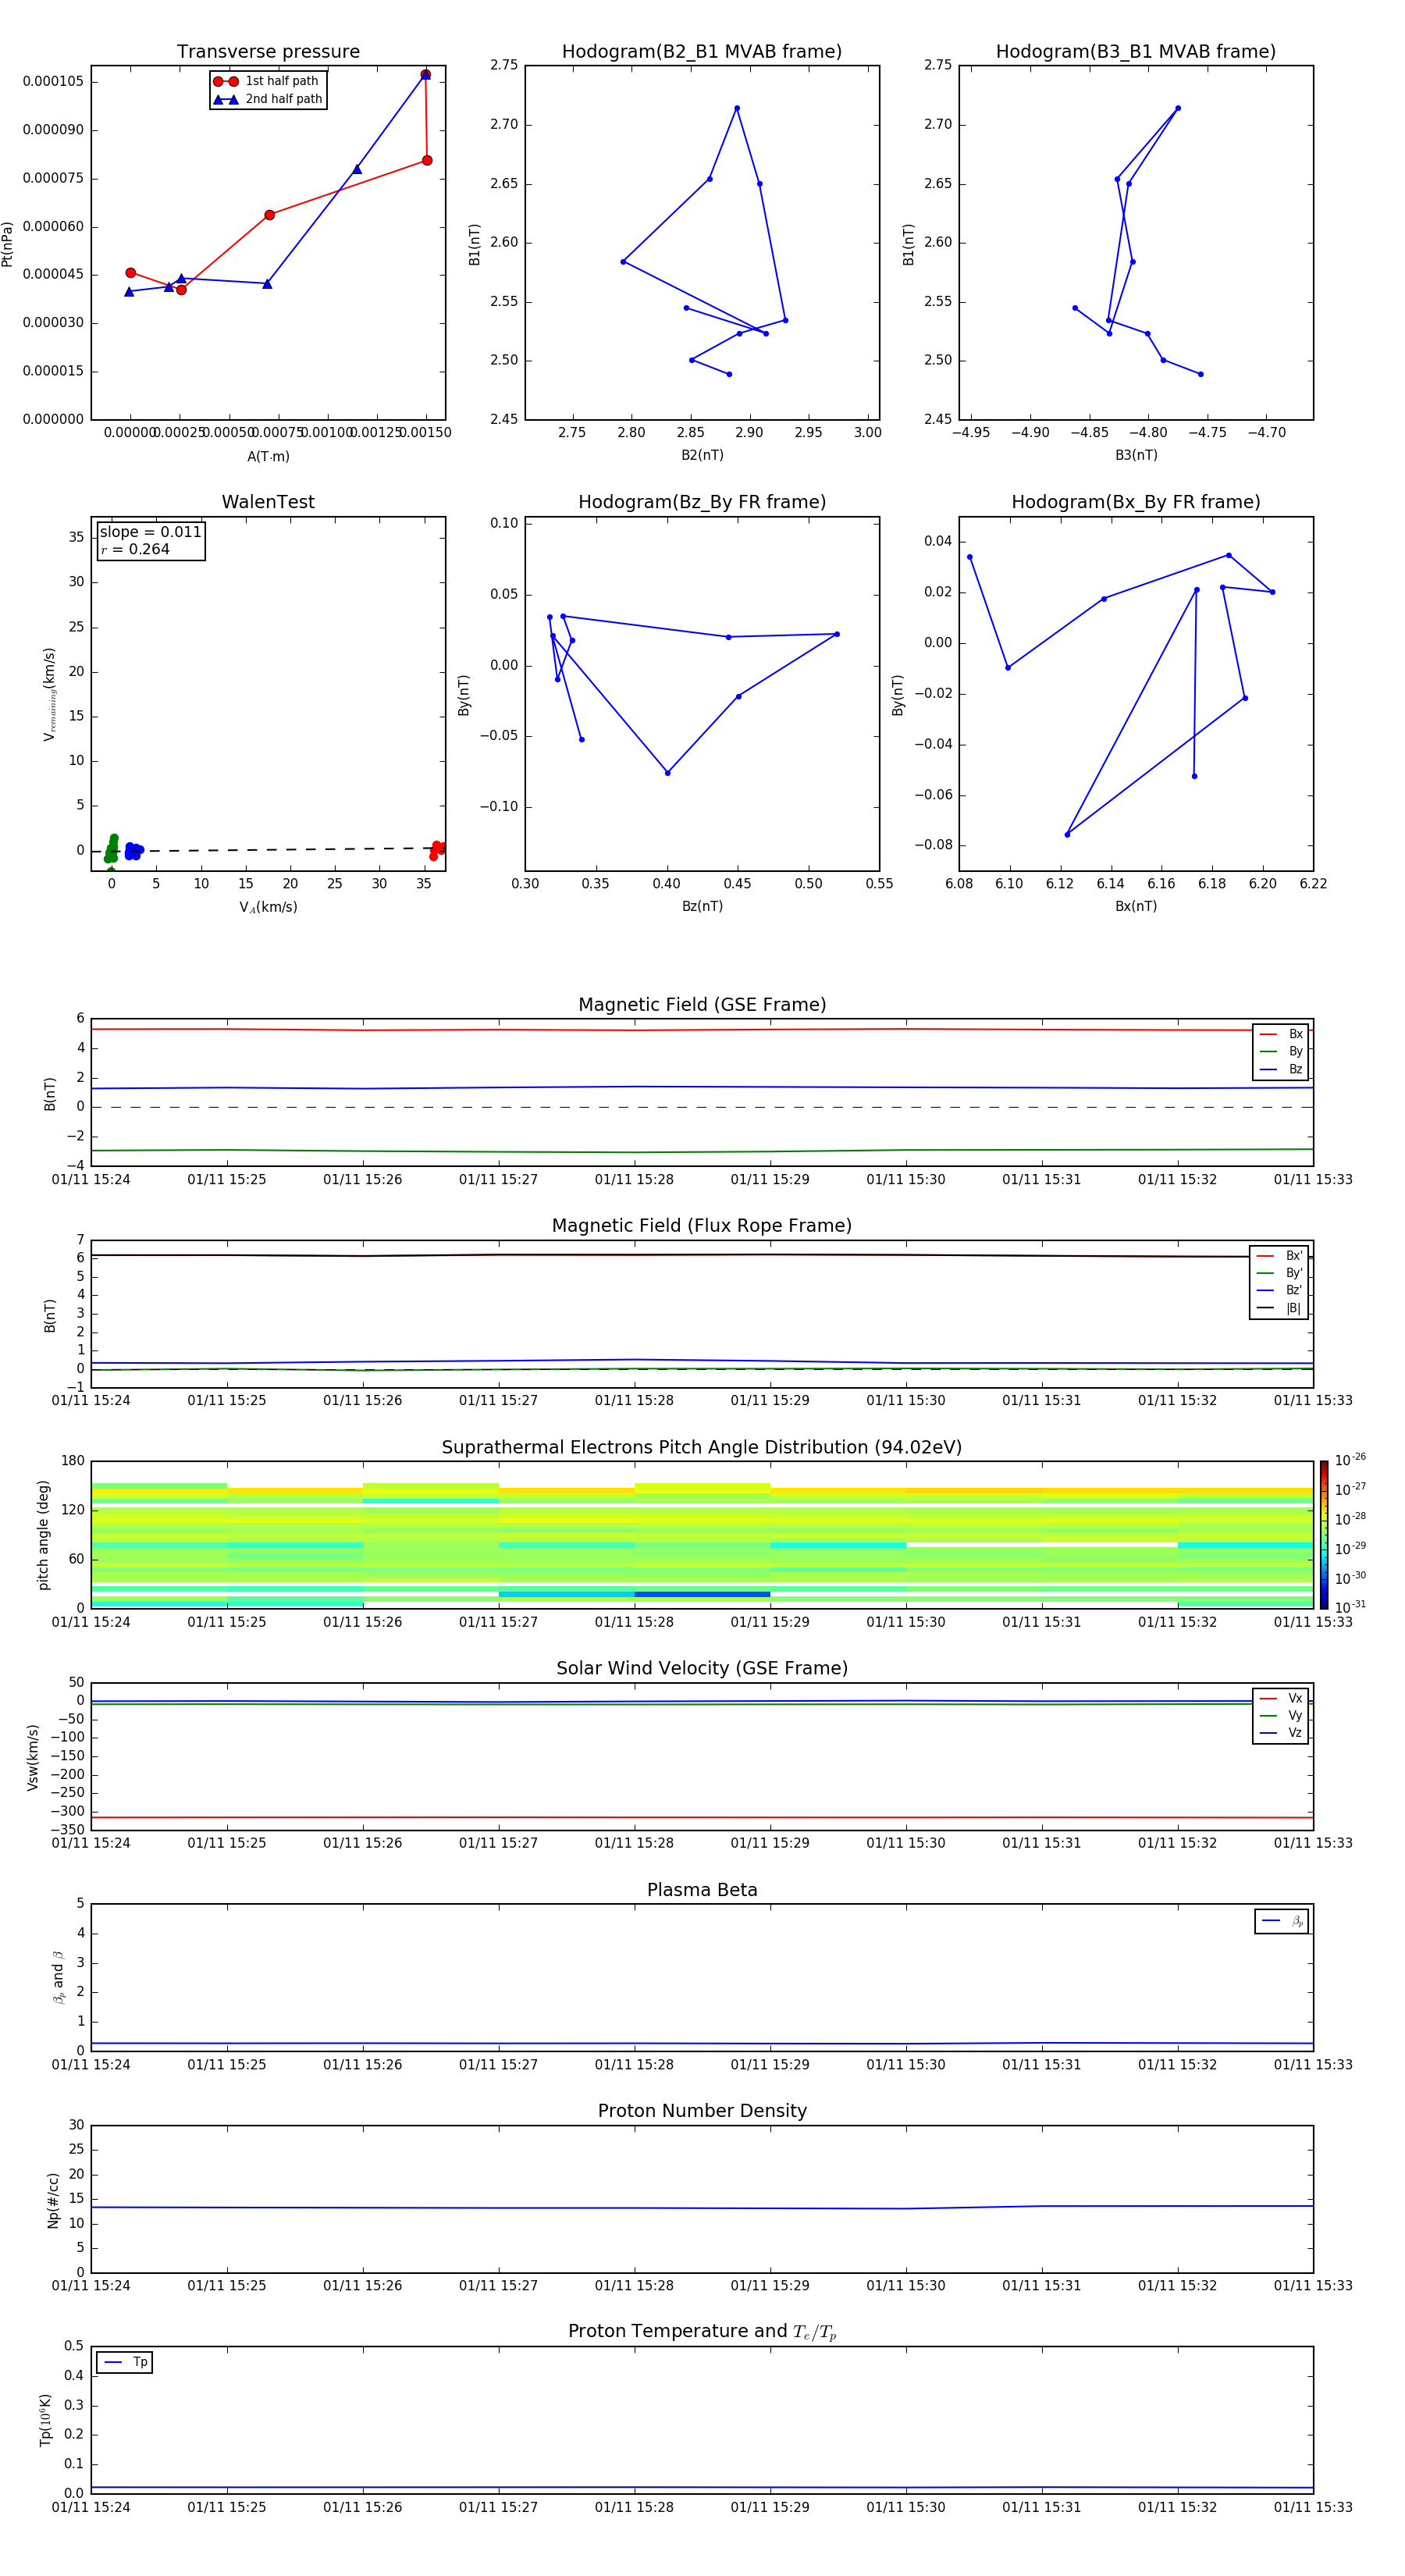Viewport: 1405px width, 2576px height.
Task: Click the "Hodogram(B3_B1 MVAB frame)" title
Action: pyautogui.click(x=1136, y=52)
